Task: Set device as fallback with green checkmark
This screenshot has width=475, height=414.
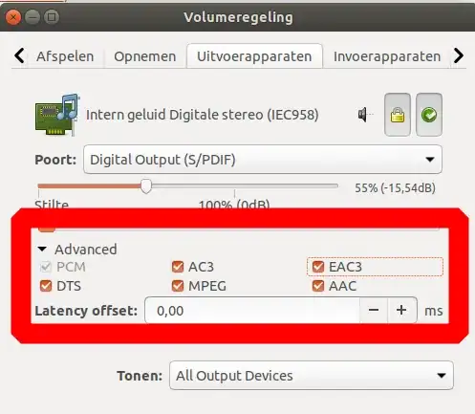Action: (429, 115)
